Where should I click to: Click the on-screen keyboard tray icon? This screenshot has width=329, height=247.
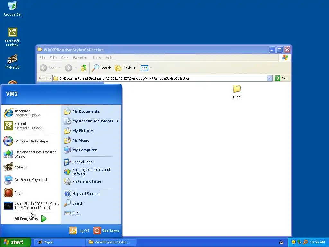281,242
